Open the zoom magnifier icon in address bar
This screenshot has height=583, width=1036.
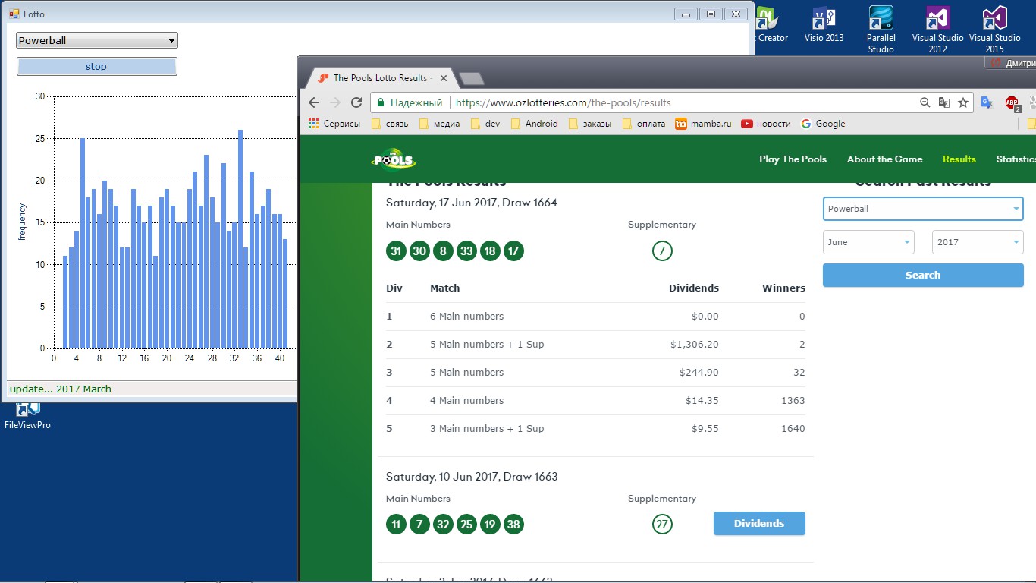[925, 102]
